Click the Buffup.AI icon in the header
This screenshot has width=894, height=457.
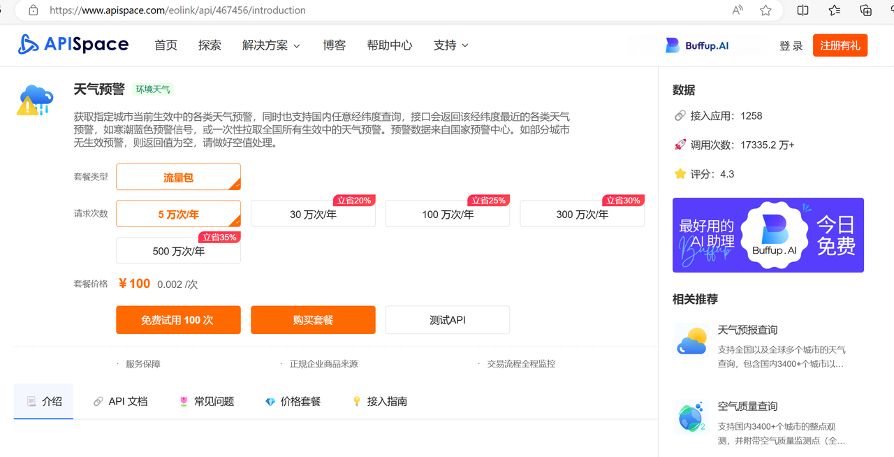pos(673,45)
